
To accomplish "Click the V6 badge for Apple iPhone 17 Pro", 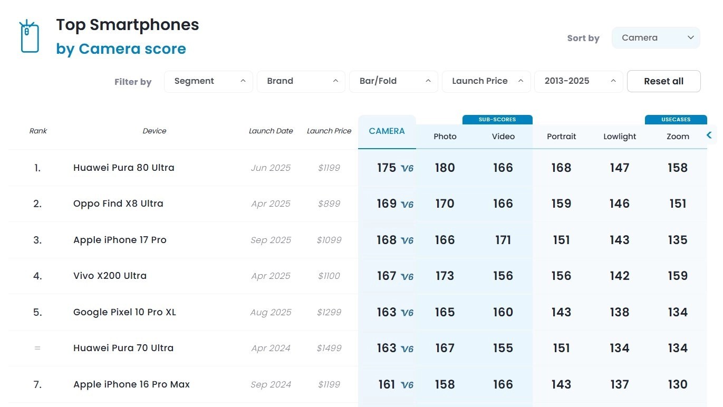I will pos(407,240).
